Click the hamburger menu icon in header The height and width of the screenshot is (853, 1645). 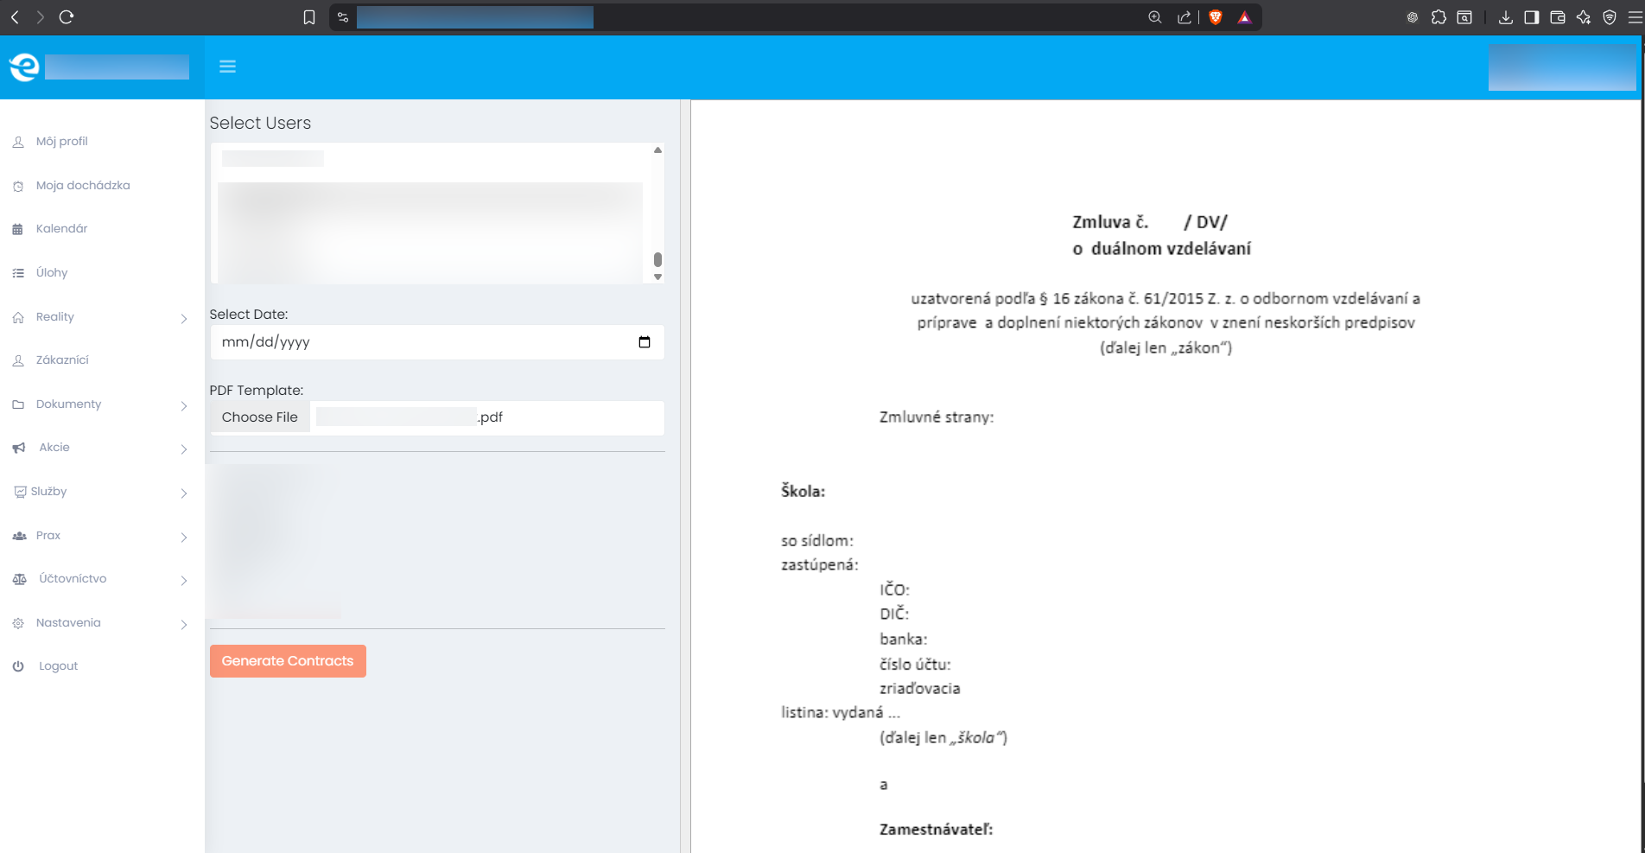click(x=227, y=67)
